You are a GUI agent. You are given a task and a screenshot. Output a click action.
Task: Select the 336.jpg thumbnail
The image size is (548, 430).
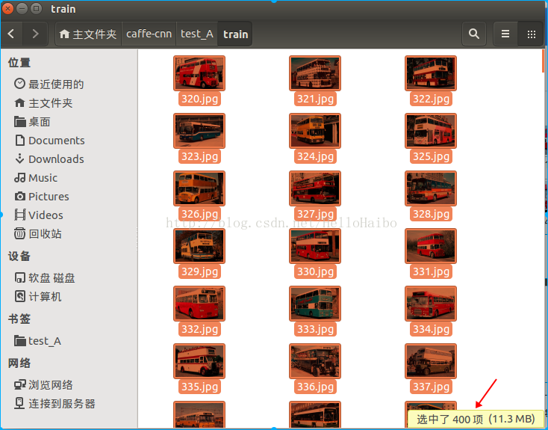click(315, 361)
